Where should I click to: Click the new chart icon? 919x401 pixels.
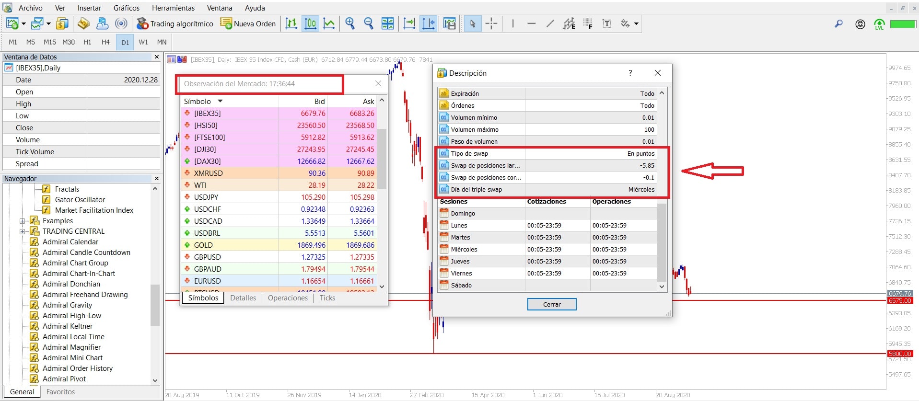(x=12, y=23)
